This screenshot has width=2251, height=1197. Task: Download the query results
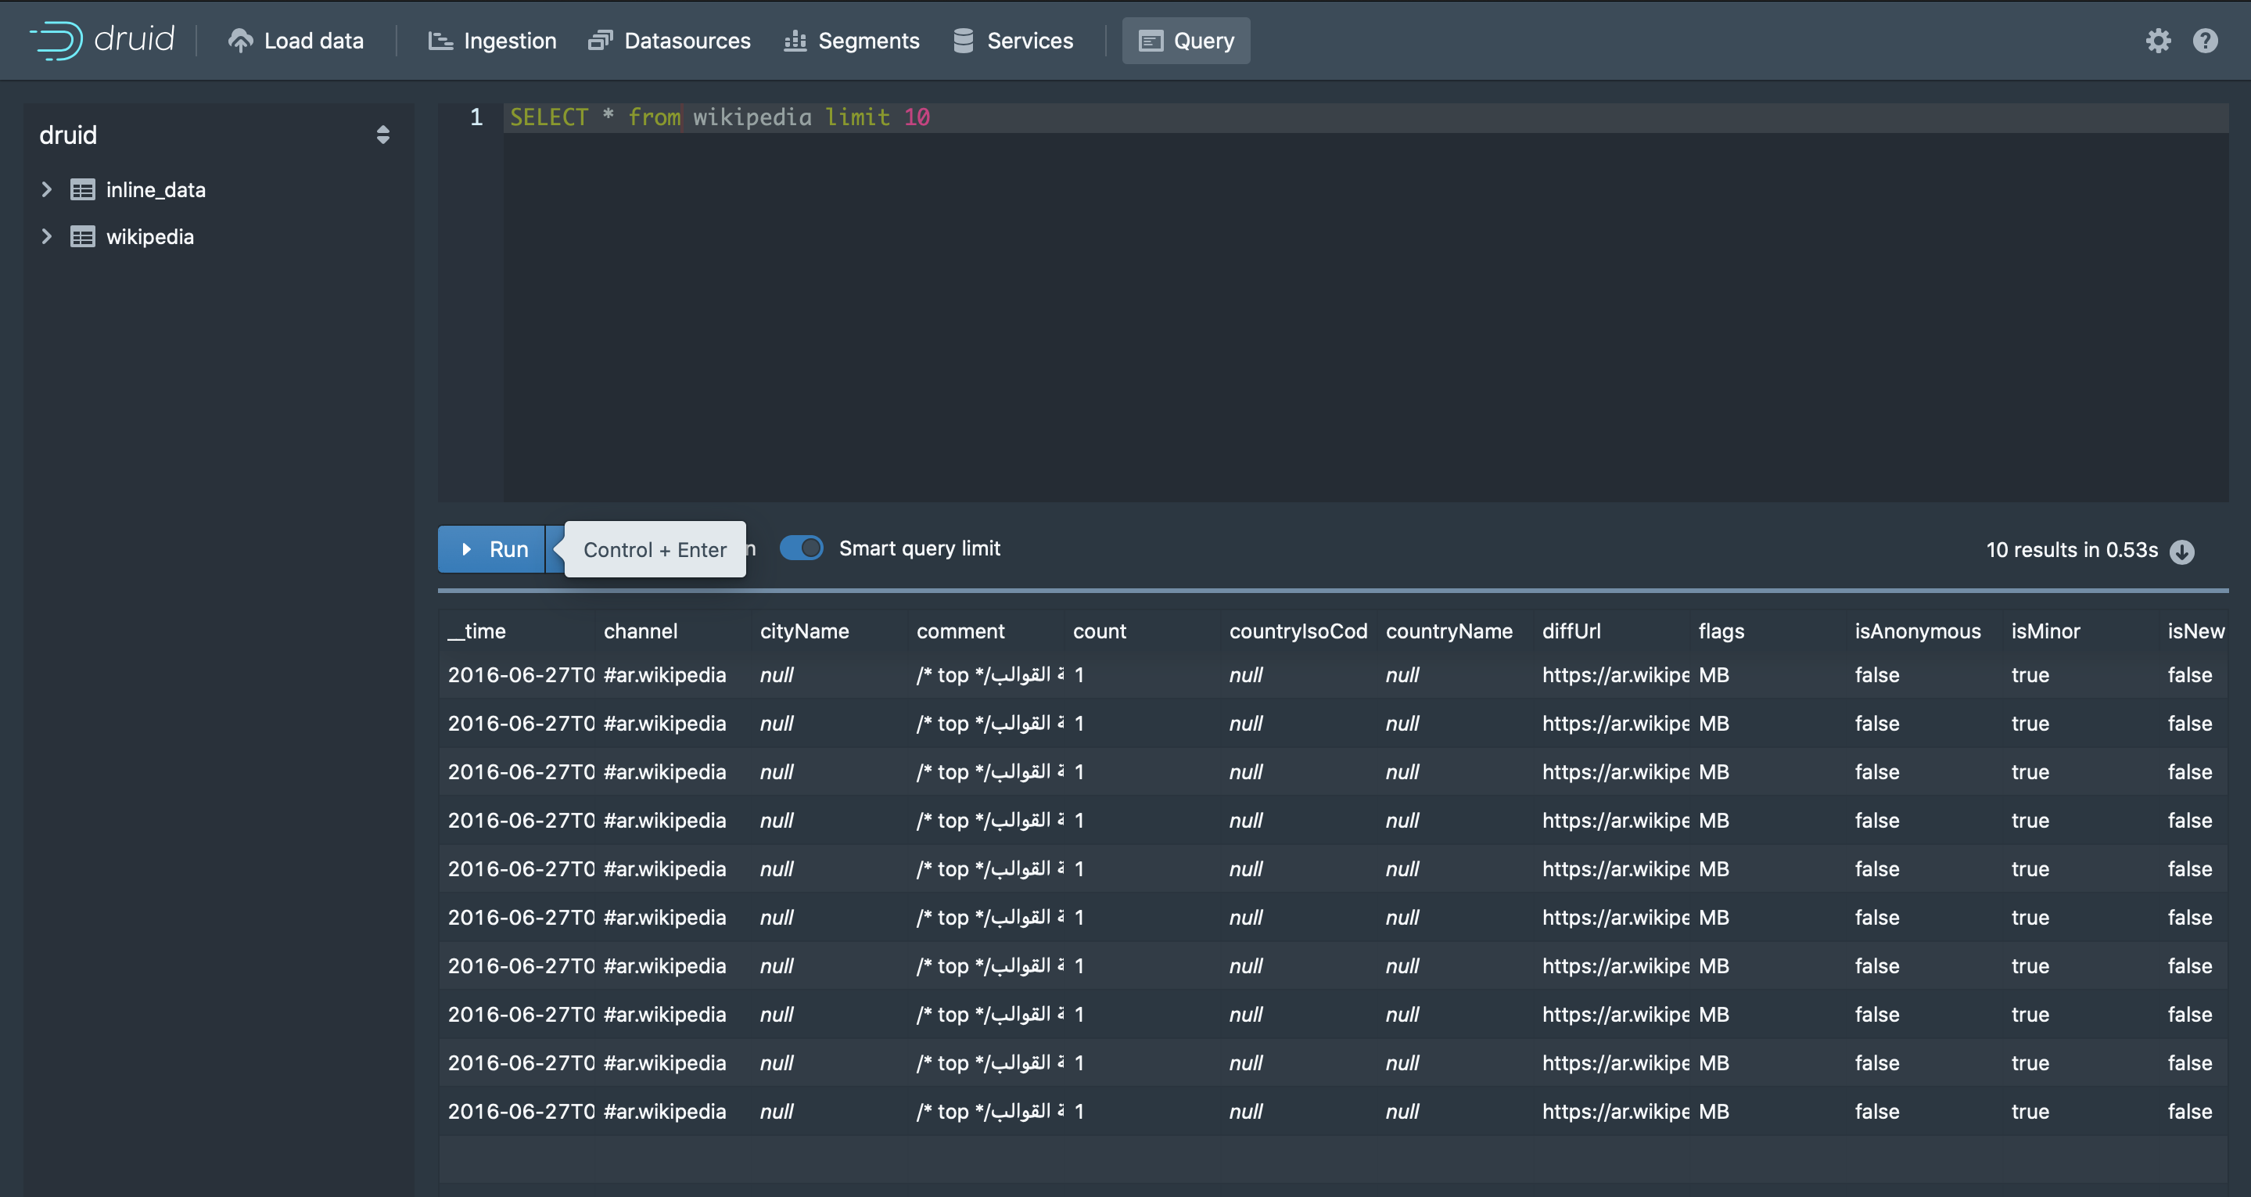[2183, 551]
